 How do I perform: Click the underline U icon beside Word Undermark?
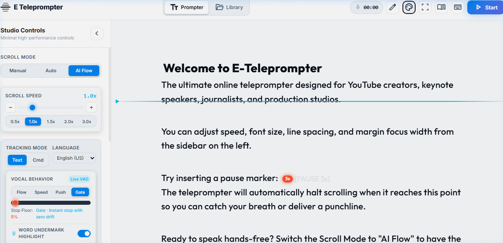pos(14,233)
